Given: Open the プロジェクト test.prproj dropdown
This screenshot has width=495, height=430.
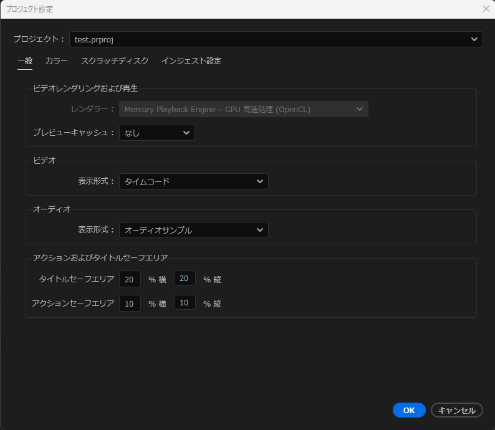Looking at the screenshot, I should tap(276, 39).
